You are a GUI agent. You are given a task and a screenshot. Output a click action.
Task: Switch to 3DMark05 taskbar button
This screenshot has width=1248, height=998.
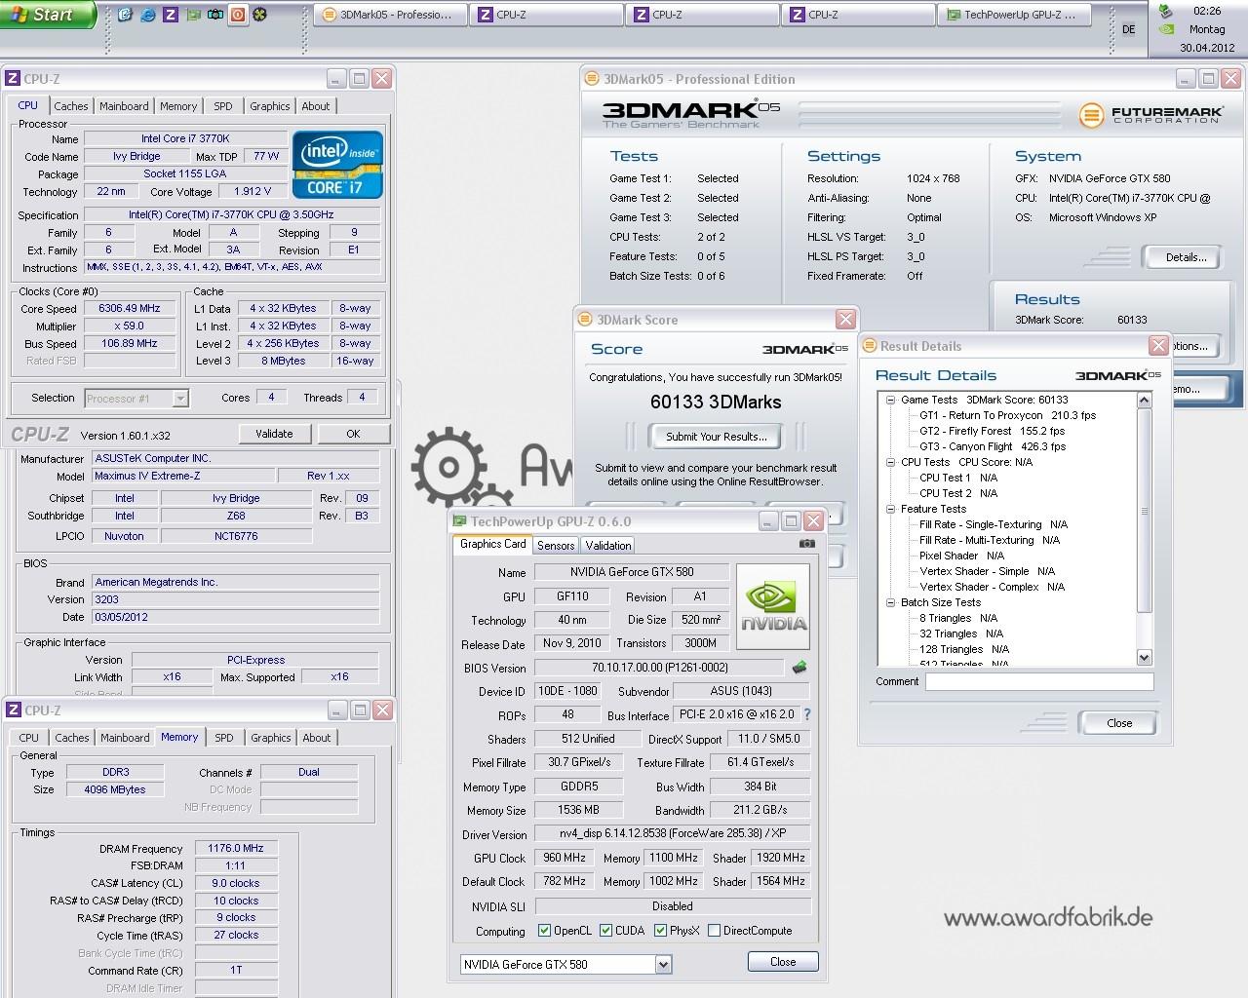coord(388,15)
